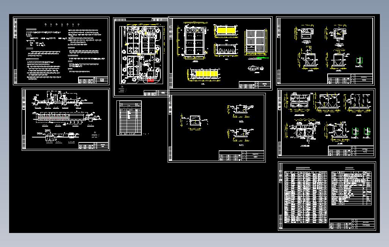
Task: Click the large tank plan view with grid cells
Action: [195, 41]
